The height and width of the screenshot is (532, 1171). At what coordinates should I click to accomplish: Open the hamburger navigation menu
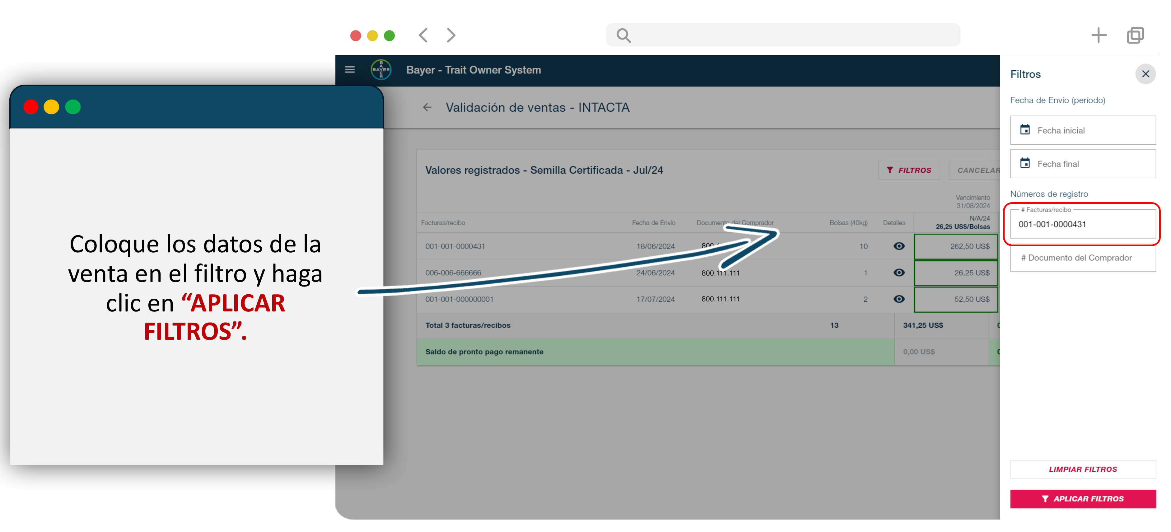(x=350, y=70)
